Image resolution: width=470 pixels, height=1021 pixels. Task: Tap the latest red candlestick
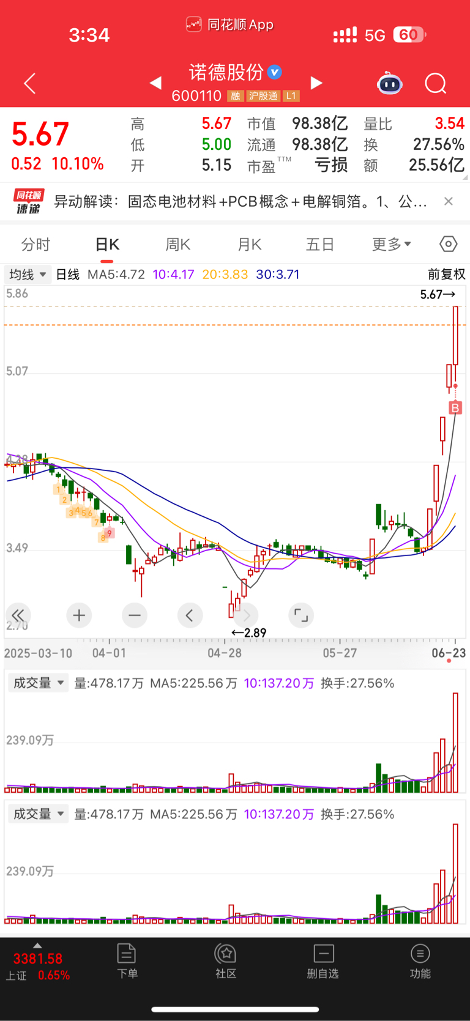(x=455, y=335)
